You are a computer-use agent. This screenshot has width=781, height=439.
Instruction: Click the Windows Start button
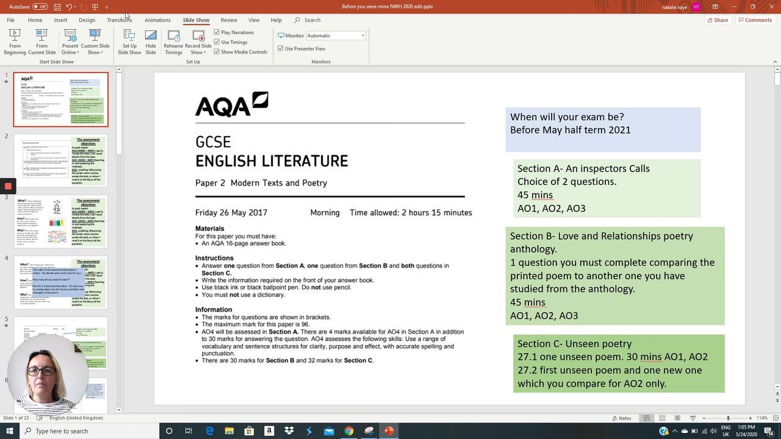point(10,431)
